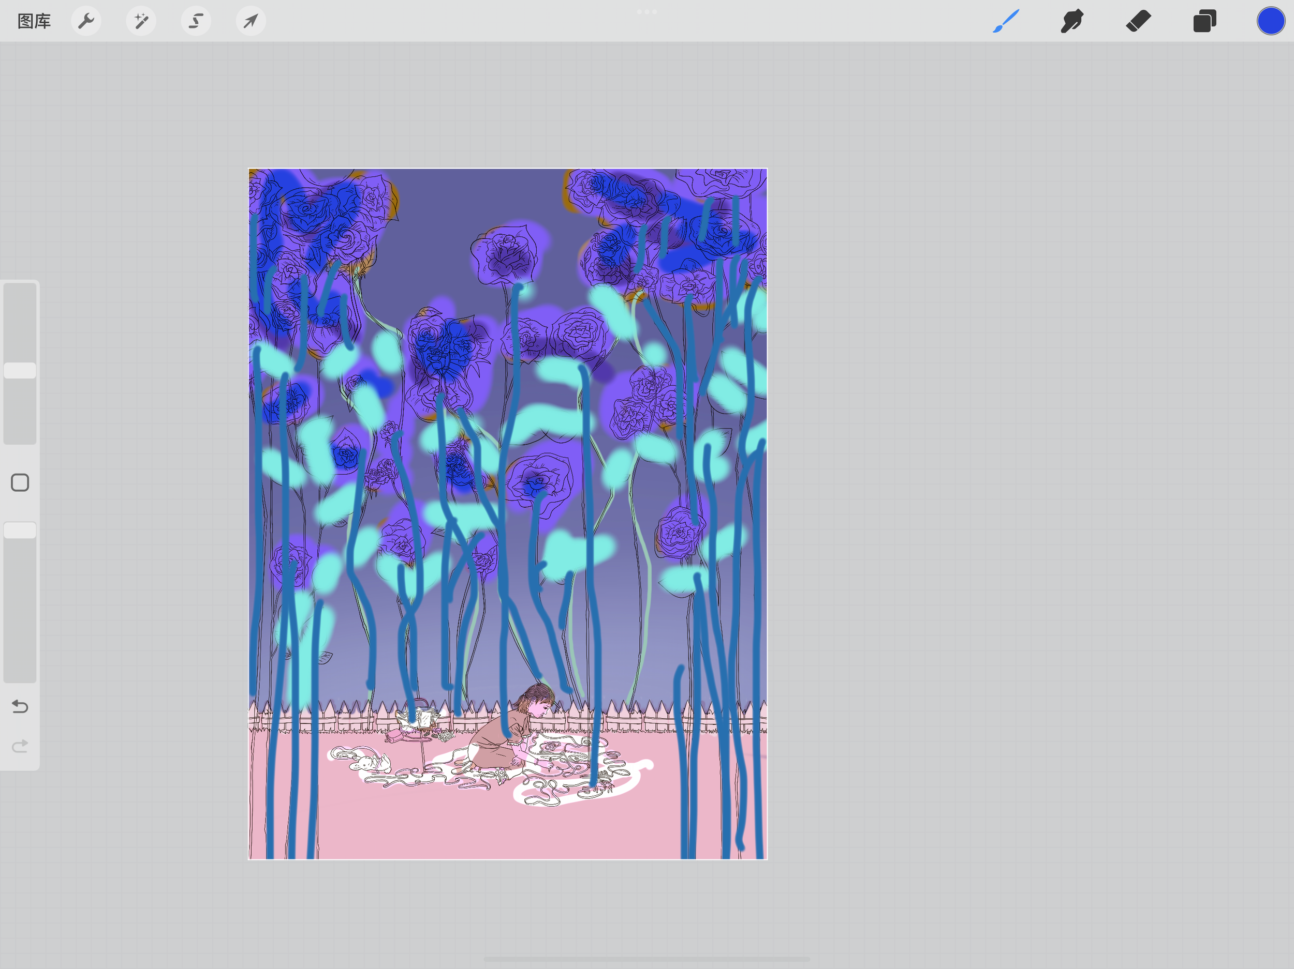1294x969 pixels.
Task: Select the Eraser tool
Action: point(1138,21)
